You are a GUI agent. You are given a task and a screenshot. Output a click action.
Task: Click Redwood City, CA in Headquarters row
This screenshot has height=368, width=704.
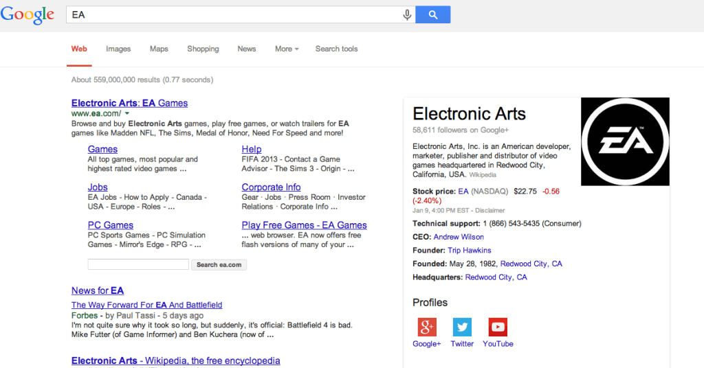(x=496, y=277)
